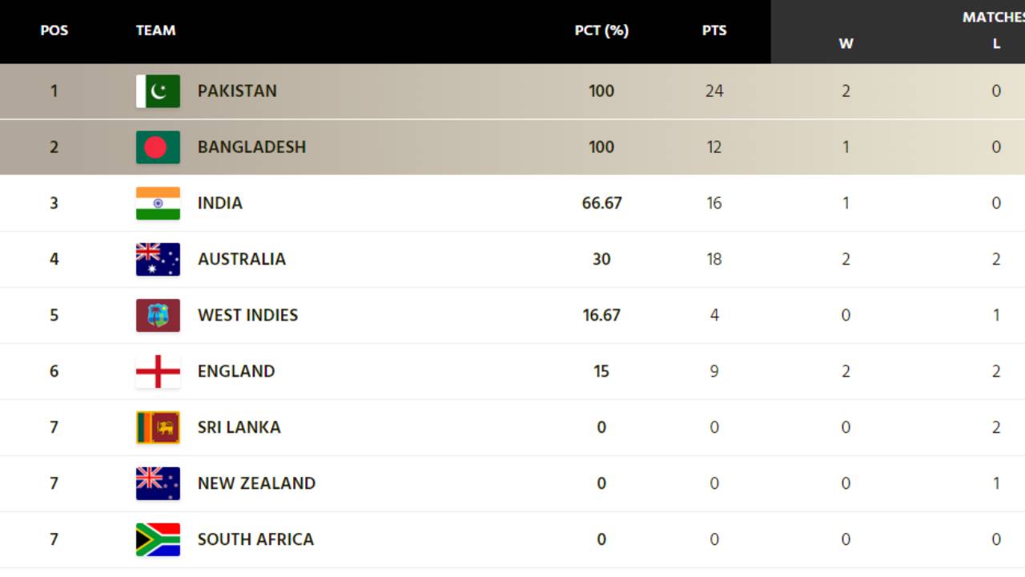The width and height of the screenshot is (1025, 577).
Task: Click the Sri Lanka flag icon
Action: point(158,427)
